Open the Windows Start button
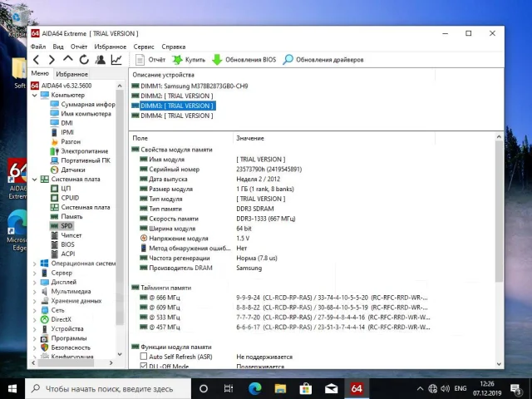The image size is (532, 399). [x=12, y=389]
